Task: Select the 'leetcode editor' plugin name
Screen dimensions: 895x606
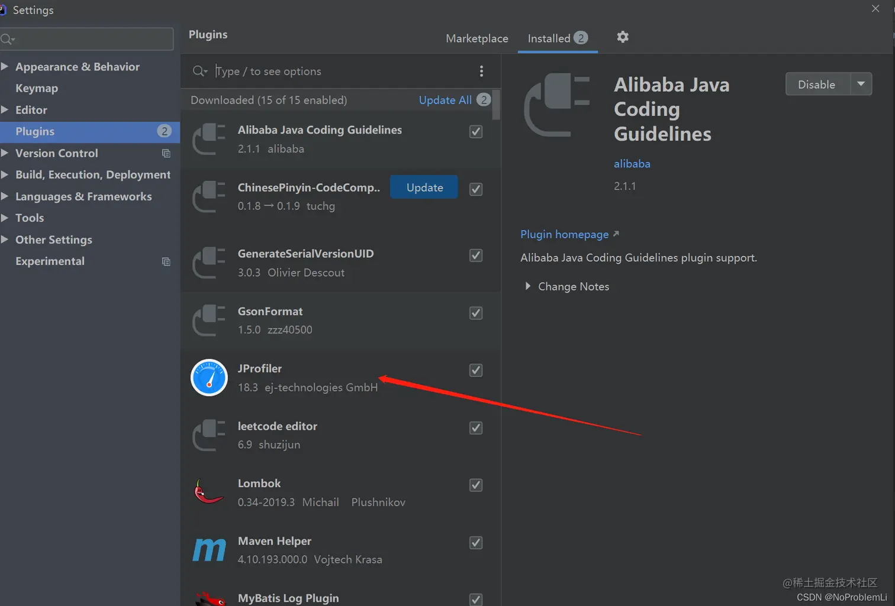Action: click(x=277, y=426)
